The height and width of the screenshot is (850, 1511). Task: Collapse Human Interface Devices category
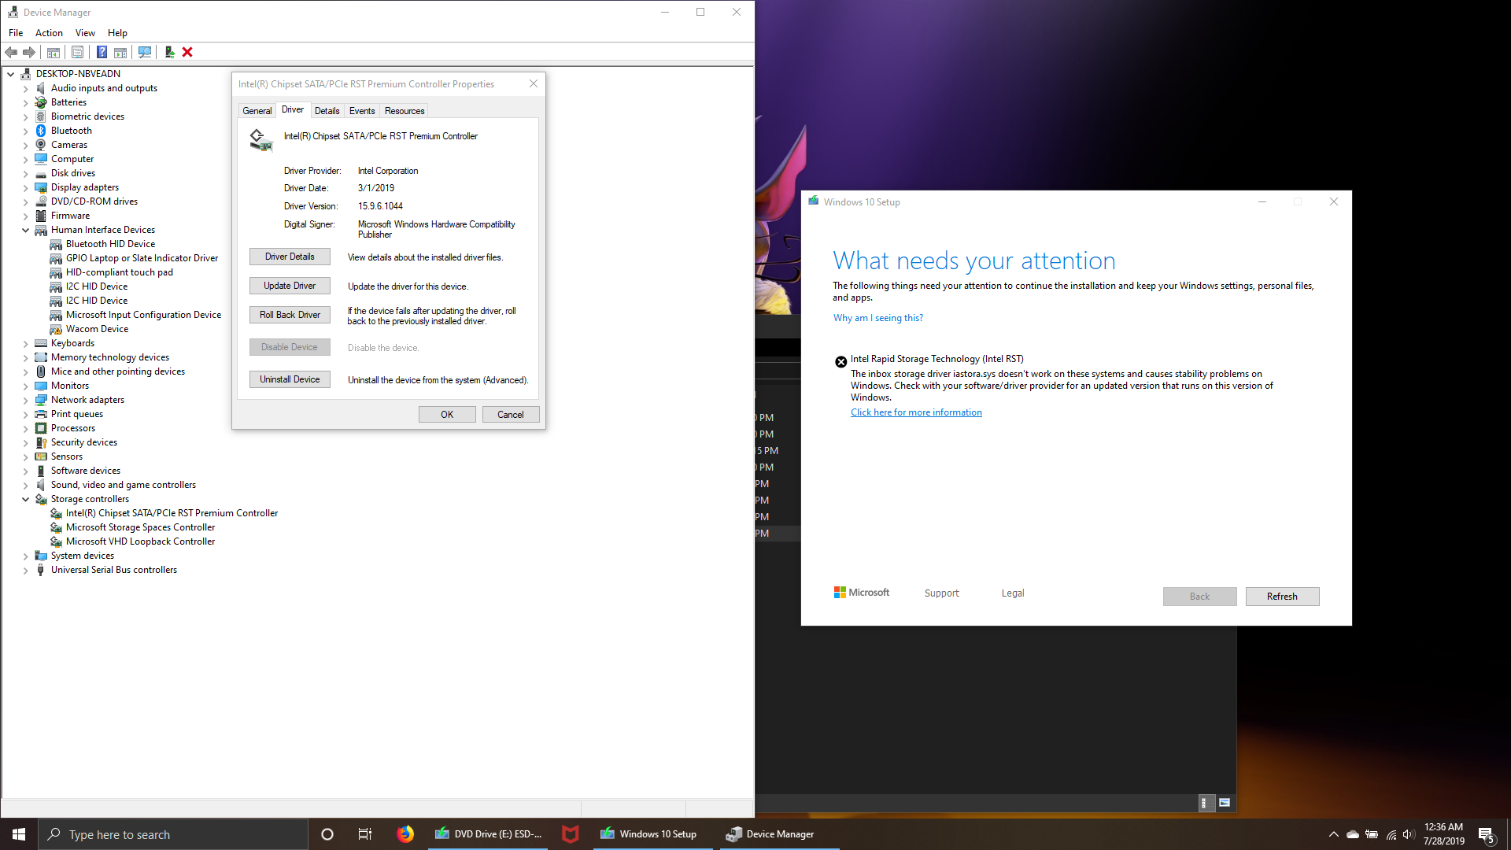point(25,230)
